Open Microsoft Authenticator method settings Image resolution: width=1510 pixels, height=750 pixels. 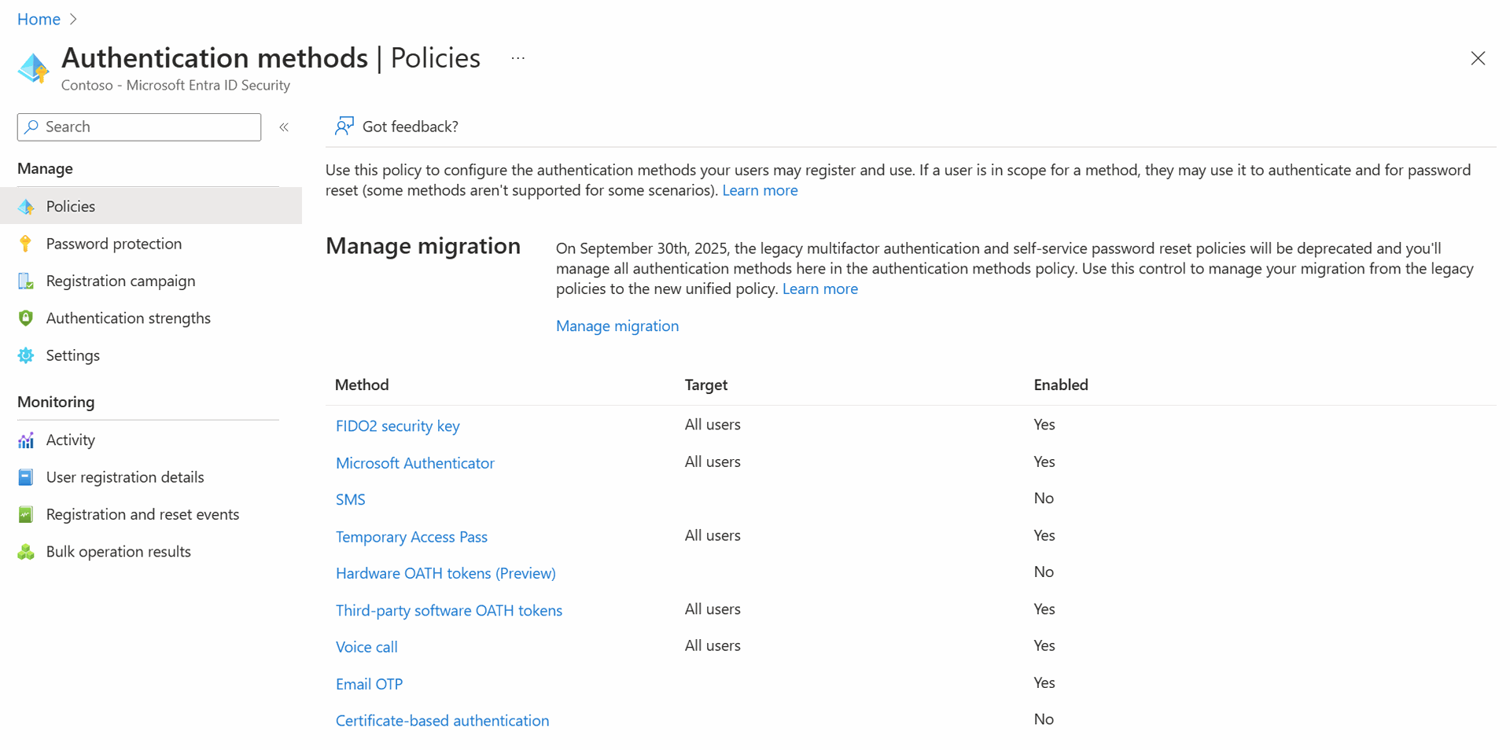pyautogui.click(x=414, y=463)
